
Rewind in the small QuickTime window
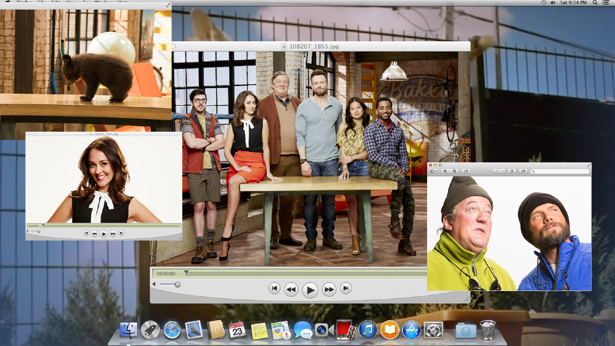pyautogui.click(x=95, y=233)
